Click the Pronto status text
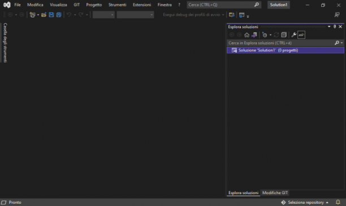346x206 pixels. coord(15,202)
